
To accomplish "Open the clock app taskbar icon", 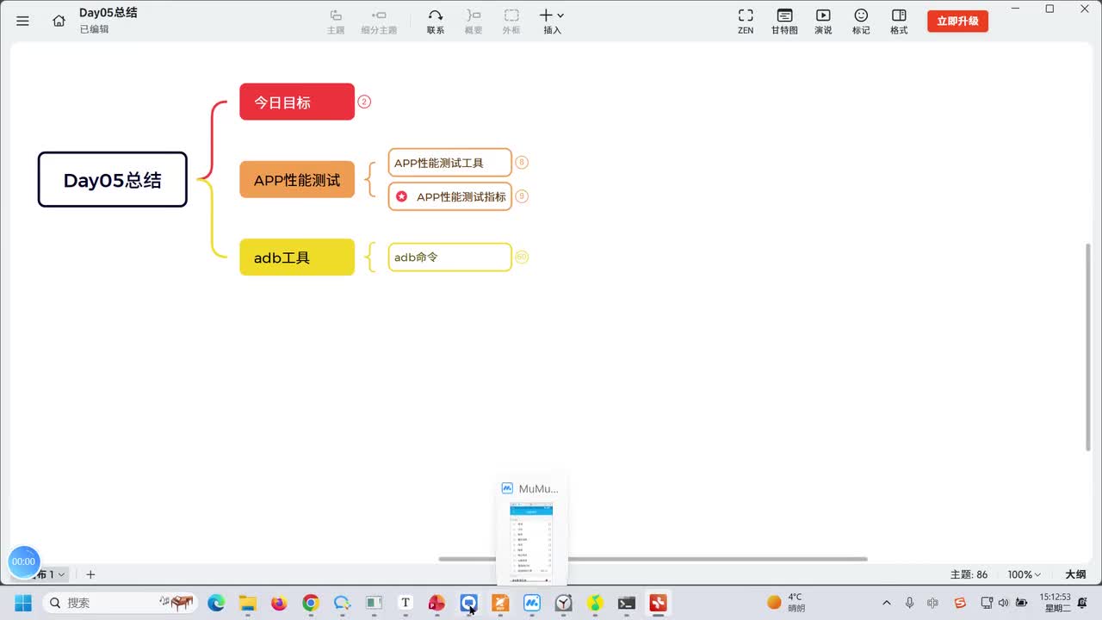I will (563, 603).
